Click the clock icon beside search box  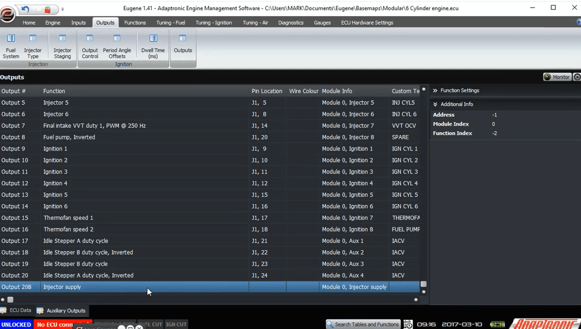(408, 325)
